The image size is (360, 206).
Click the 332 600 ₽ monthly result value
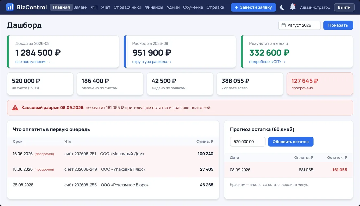point(269,53)
